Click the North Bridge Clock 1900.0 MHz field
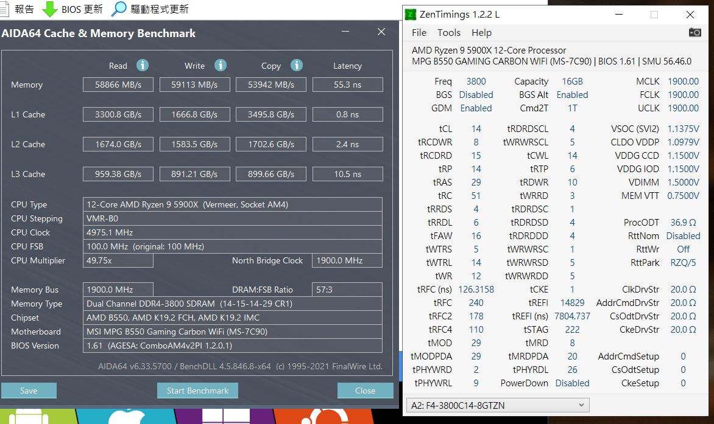Viewport: 714px width, 424px height. coord(347,260)
